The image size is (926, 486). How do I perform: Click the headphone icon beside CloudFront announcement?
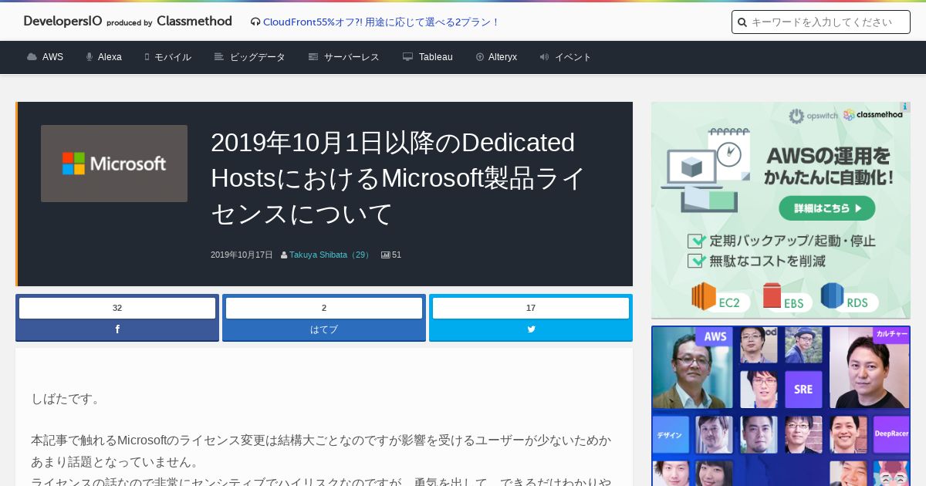pos(255,22)
